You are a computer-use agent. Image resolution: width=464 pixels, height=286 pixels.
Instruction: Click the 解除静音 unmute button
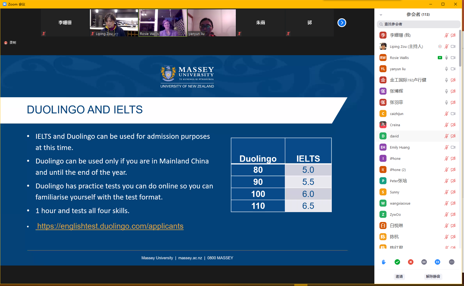pos(433,276)
